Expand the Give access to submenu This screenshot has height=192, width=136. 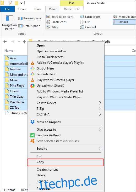click(x=66, y=130)
